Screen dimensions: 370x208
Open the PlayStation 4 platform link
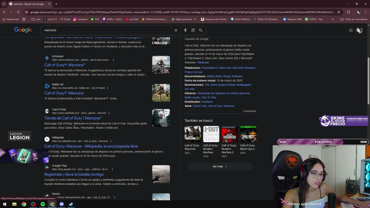click(210, 68)
